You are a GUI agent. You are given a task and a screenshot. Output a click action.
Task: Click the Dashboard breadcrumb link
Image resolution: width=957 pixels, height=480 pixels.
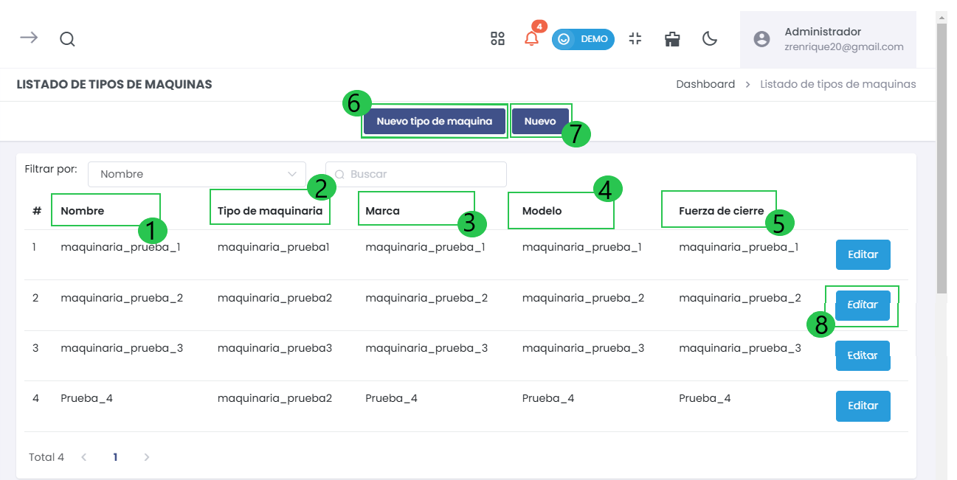[x=705, y=84]
